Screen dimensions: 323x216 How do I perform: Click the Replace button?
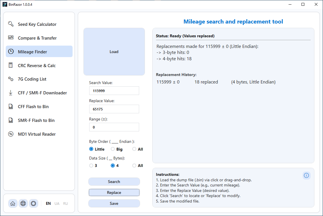coord(114,192)
